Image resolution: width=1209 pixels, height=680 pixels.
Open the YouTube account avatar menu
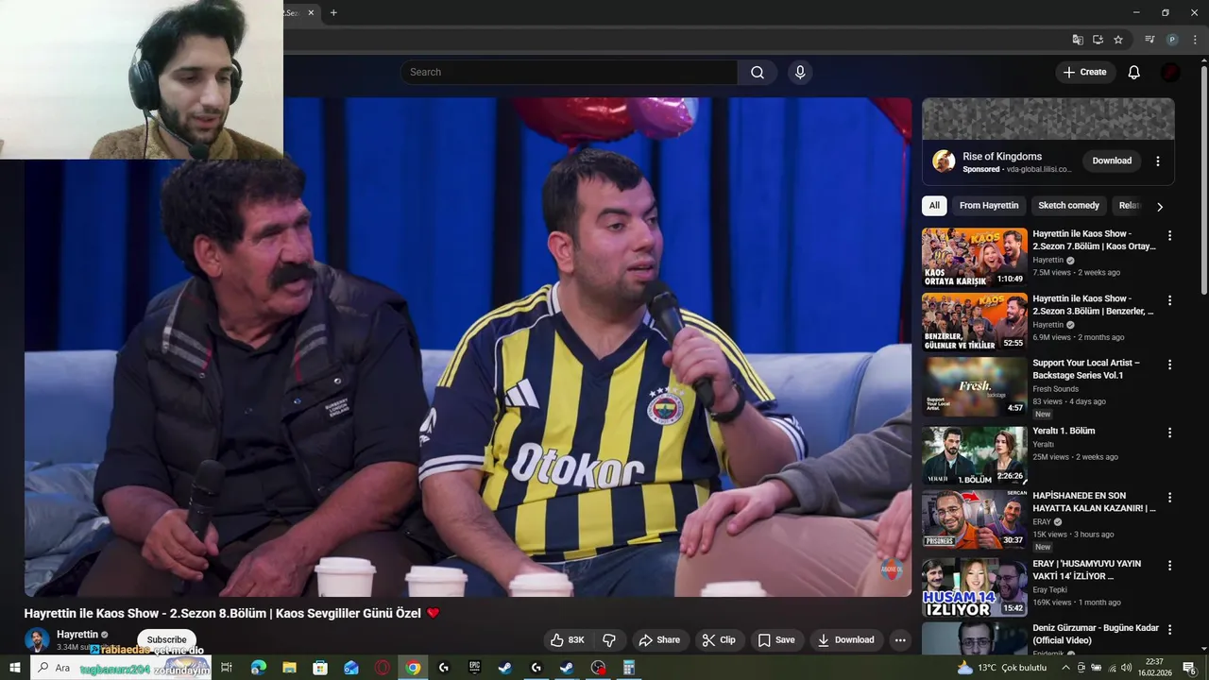coord(1170,72)
